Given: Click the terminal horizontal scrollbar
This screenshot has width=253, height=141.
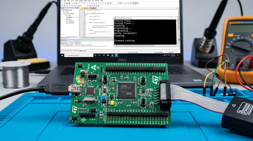Looking at the screenshot, I should [x=145, y=46].
